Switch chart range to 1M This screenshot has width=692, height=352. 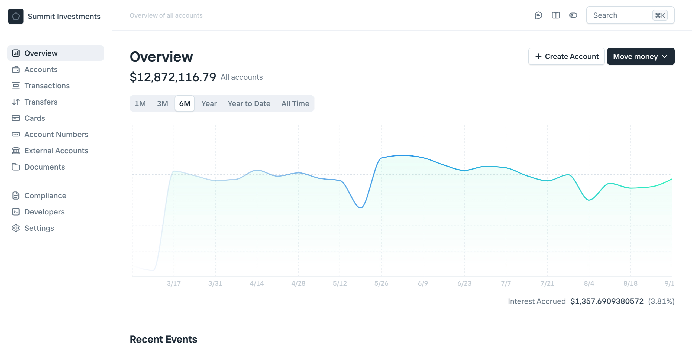140,104
